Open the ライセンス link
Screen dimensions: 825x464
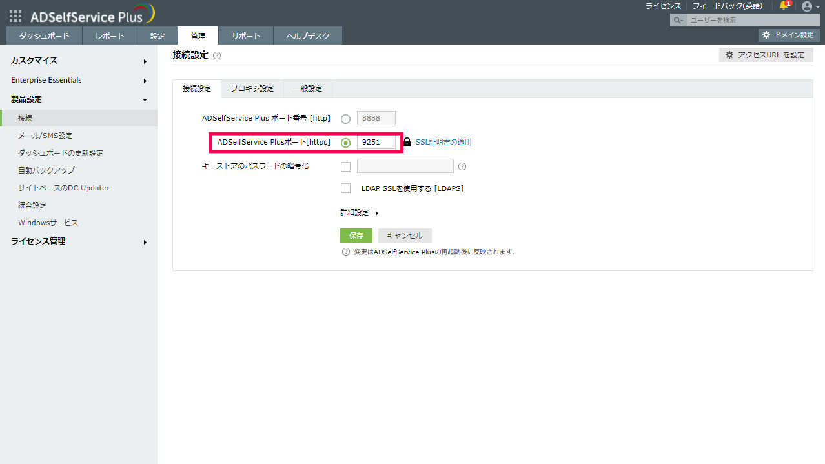click(663, 6)
